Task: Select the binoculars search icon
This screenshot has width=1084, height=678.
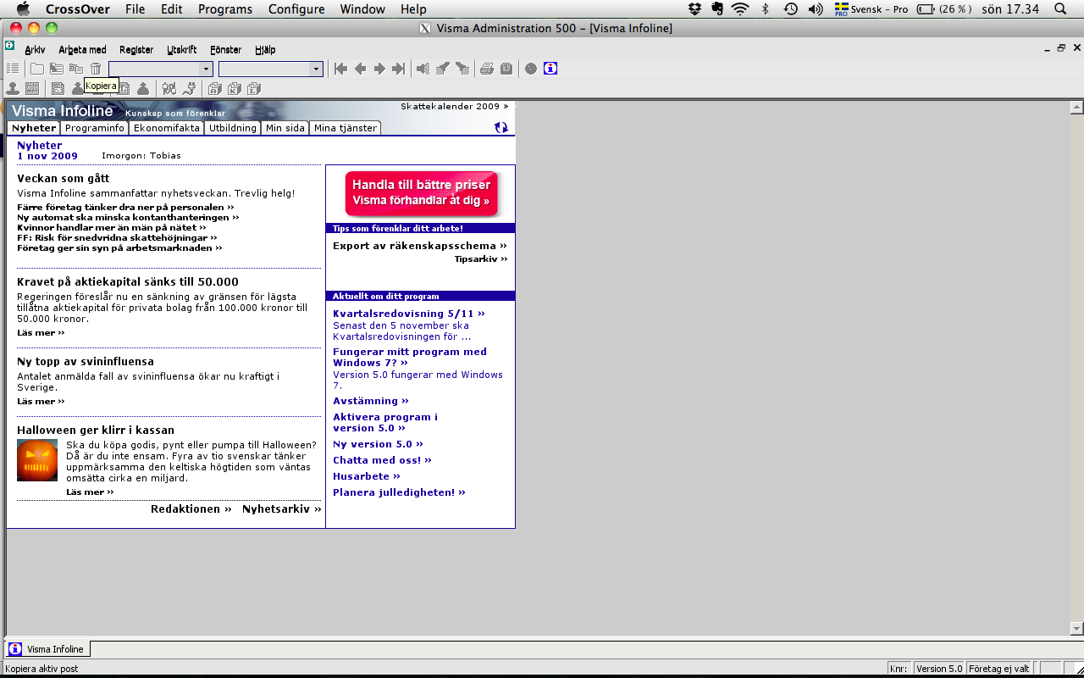Action: tap(169, 87)
